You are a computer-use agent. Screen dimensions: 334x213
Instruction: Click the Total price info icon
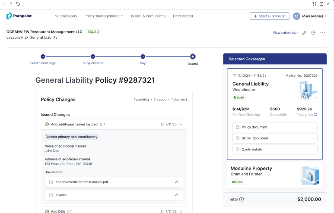[315, 115]
